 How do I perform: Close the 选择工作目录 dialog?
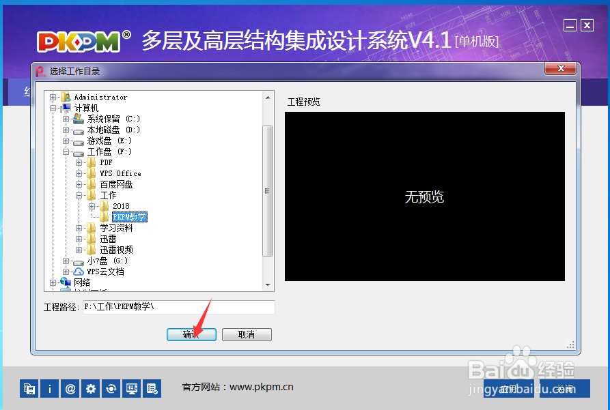click(x=561, y=68)
